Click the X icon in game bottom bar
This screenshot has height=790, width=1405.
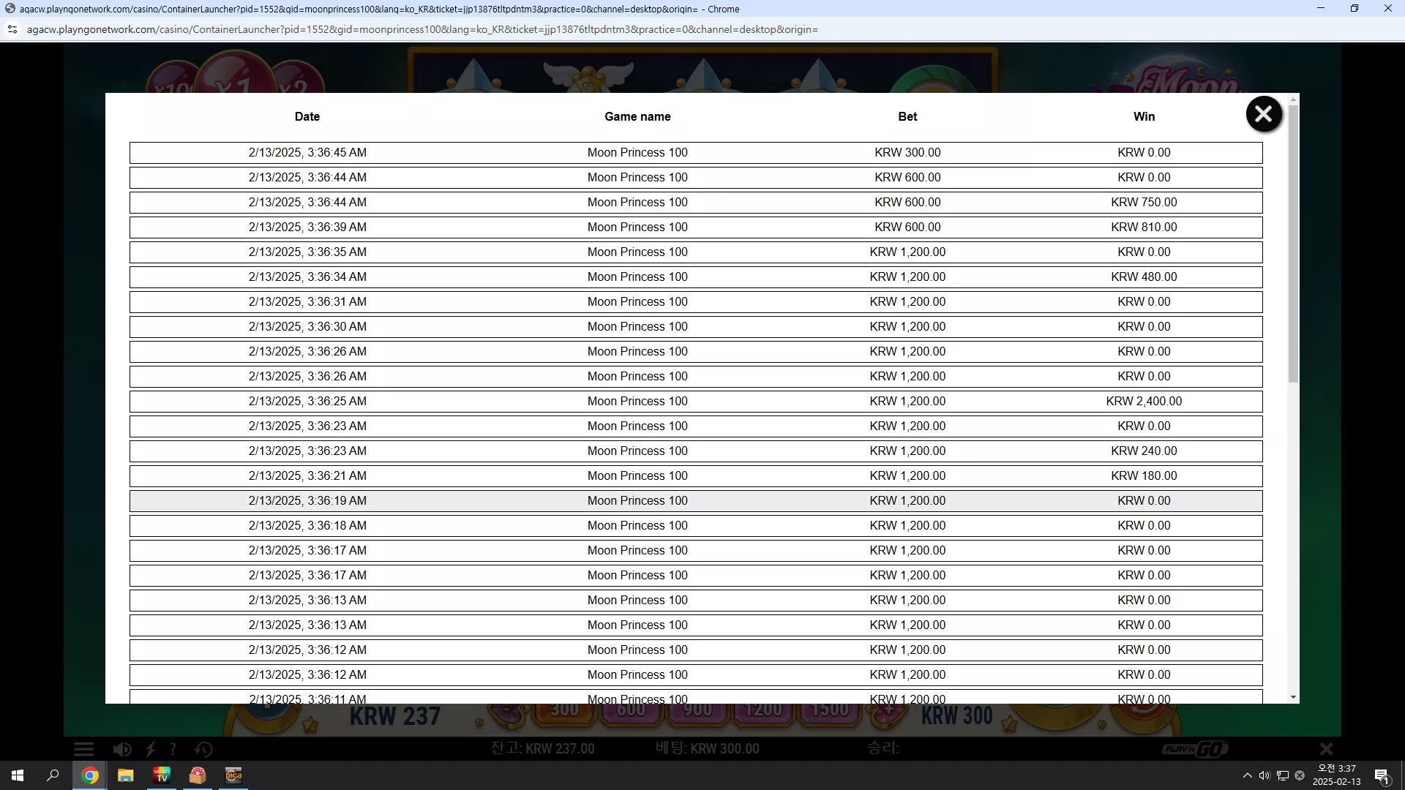pos(1326,749)
